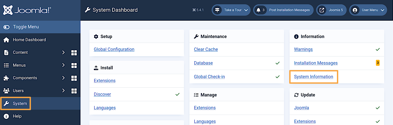393x125 pixels.
Task: Open Menus item in sidebar
Action: pos(19,65)
